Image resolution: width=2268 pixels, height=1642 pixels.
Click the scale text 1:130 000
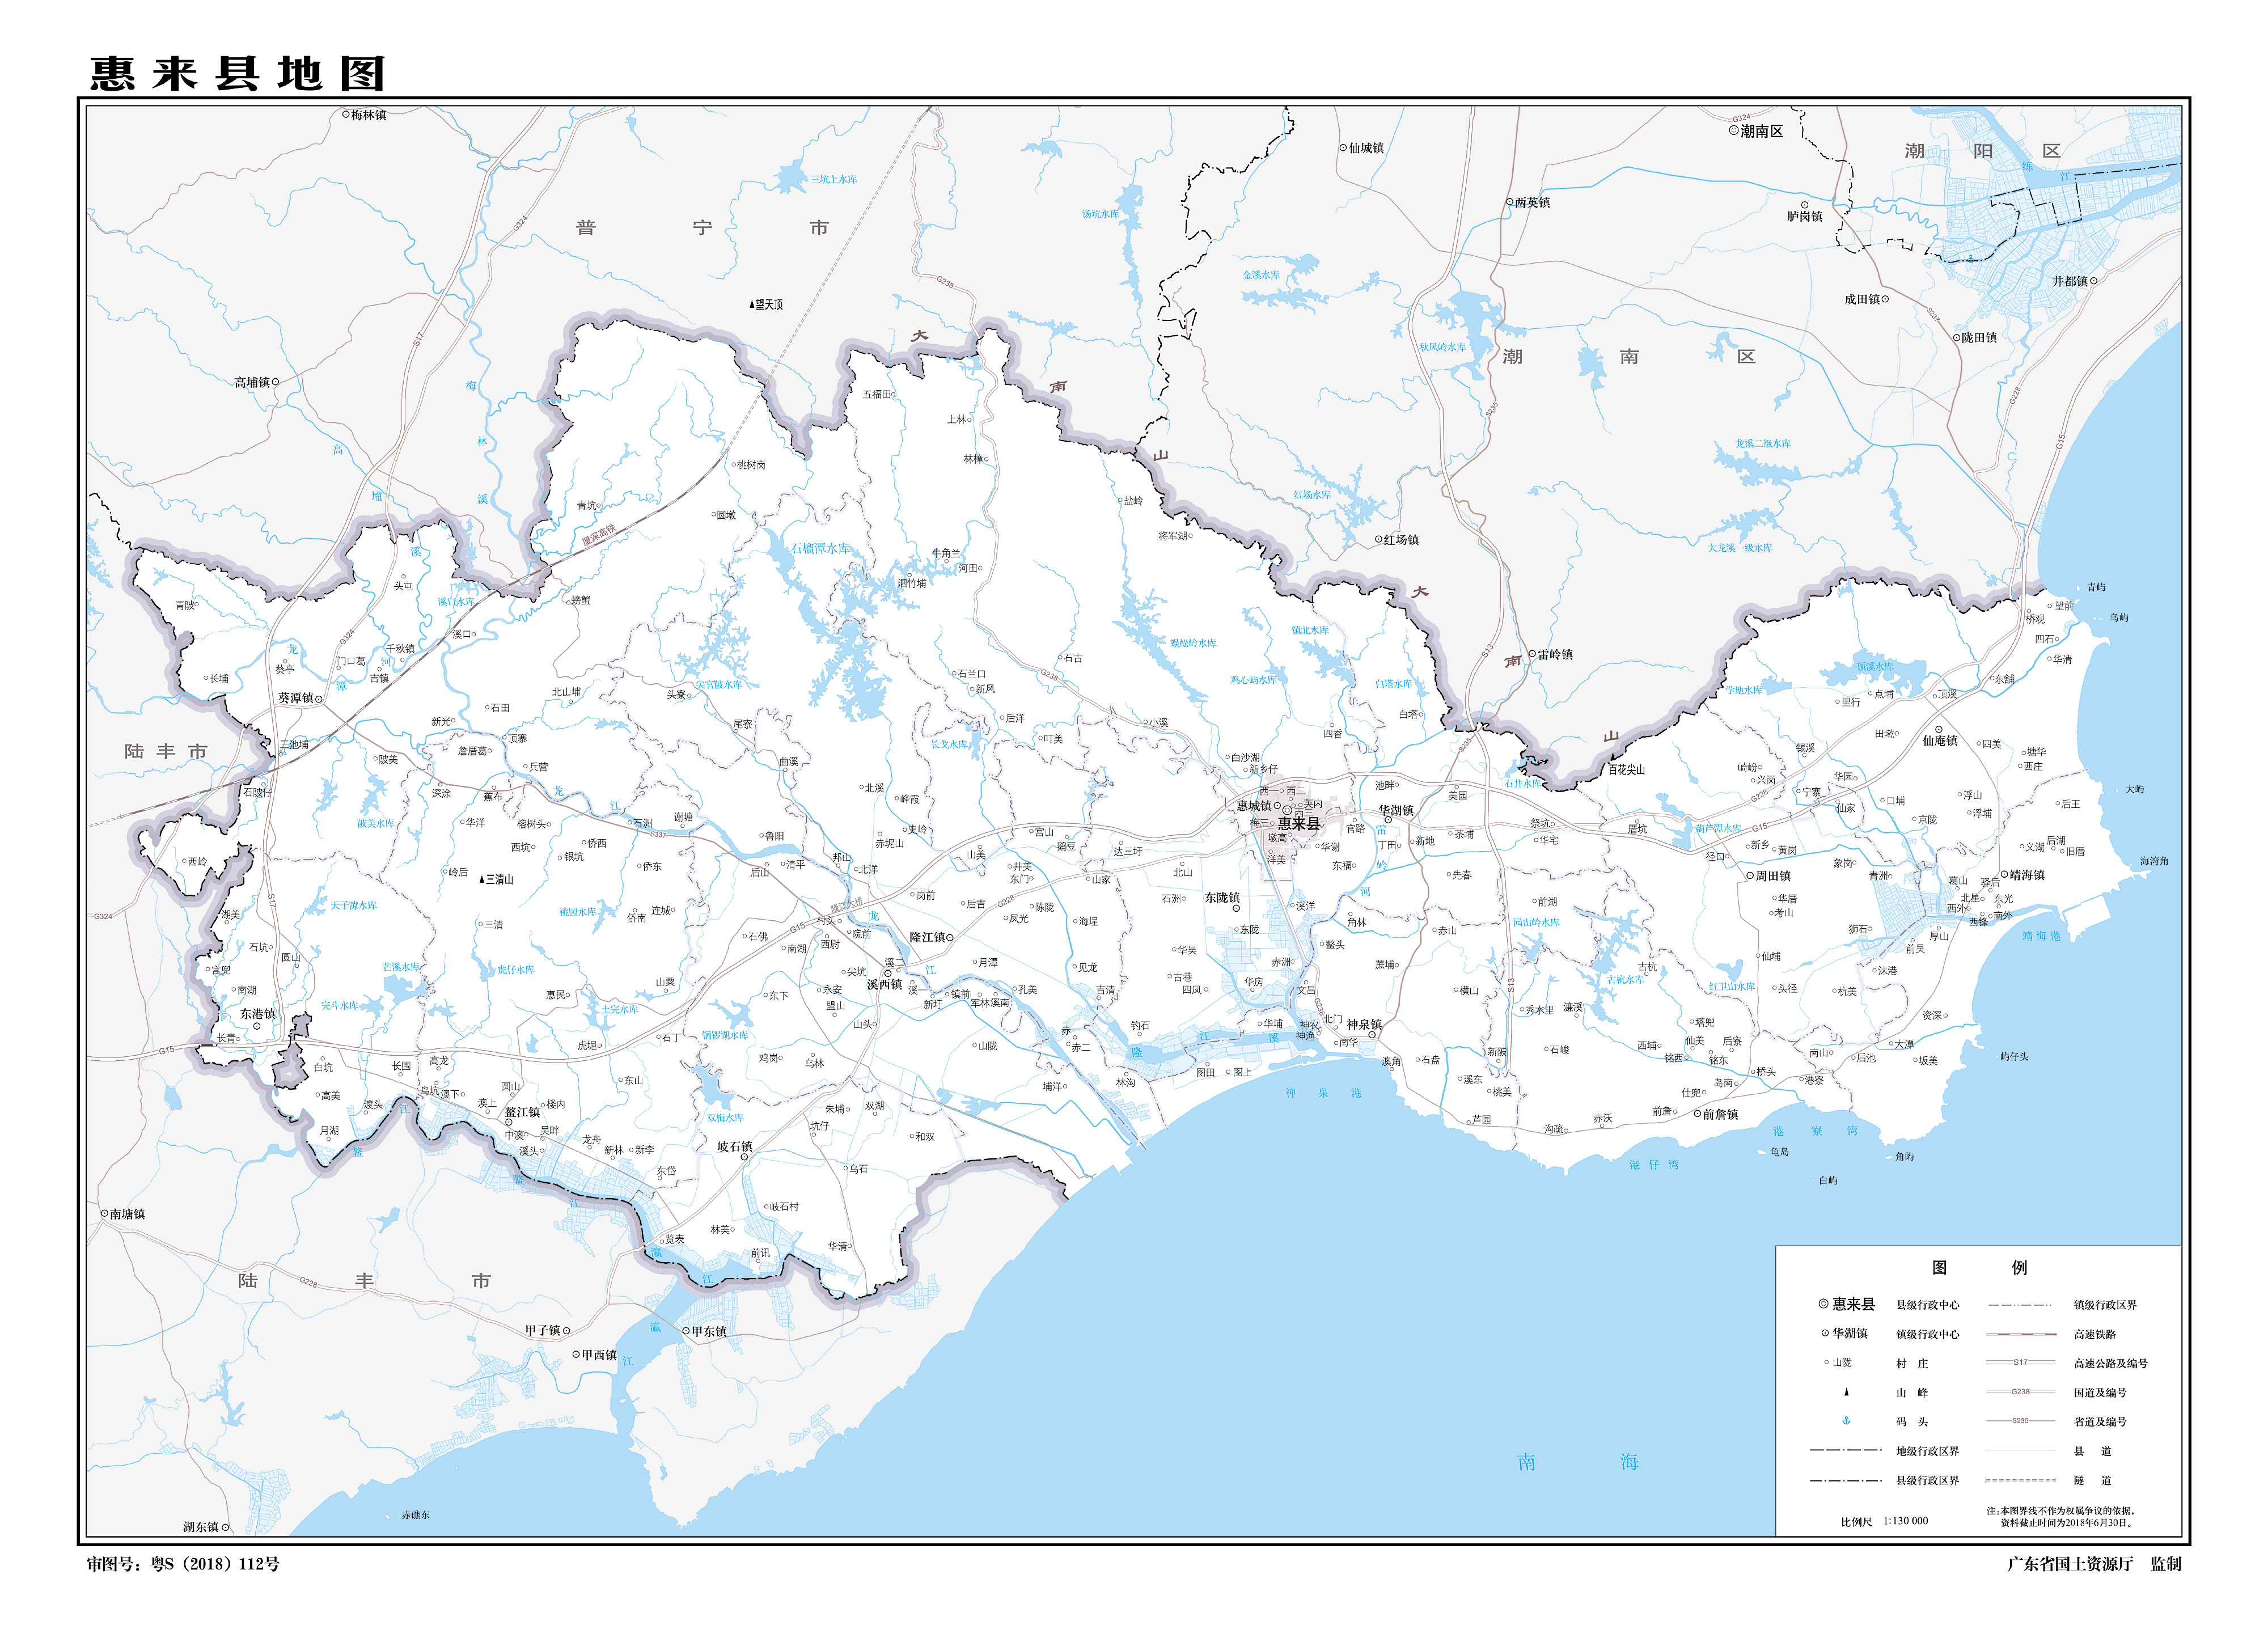tap(1906, 1521)
